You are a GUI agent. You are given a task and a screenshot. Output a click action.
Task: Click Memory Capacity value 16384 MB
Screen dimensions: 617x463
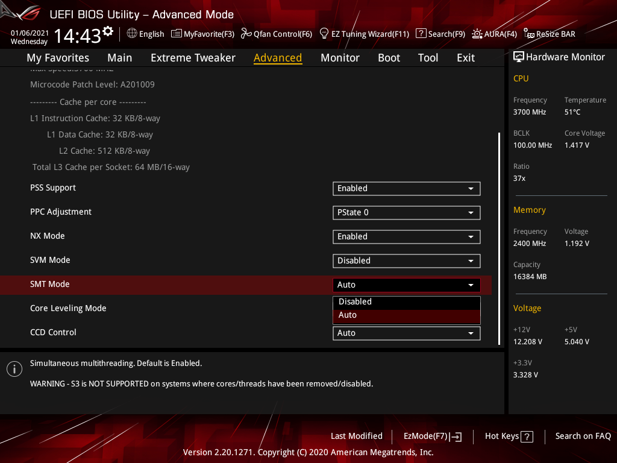(530, 277)
